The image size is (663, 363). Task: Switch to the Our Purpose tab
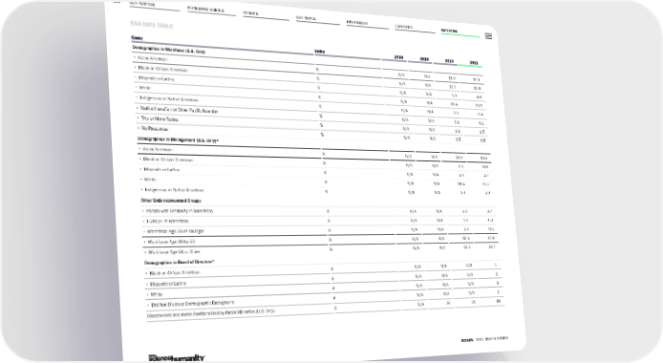pos(142,4)
